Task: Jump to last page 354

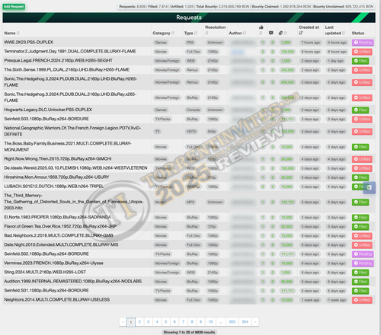Action: click(x=245, y=322)
